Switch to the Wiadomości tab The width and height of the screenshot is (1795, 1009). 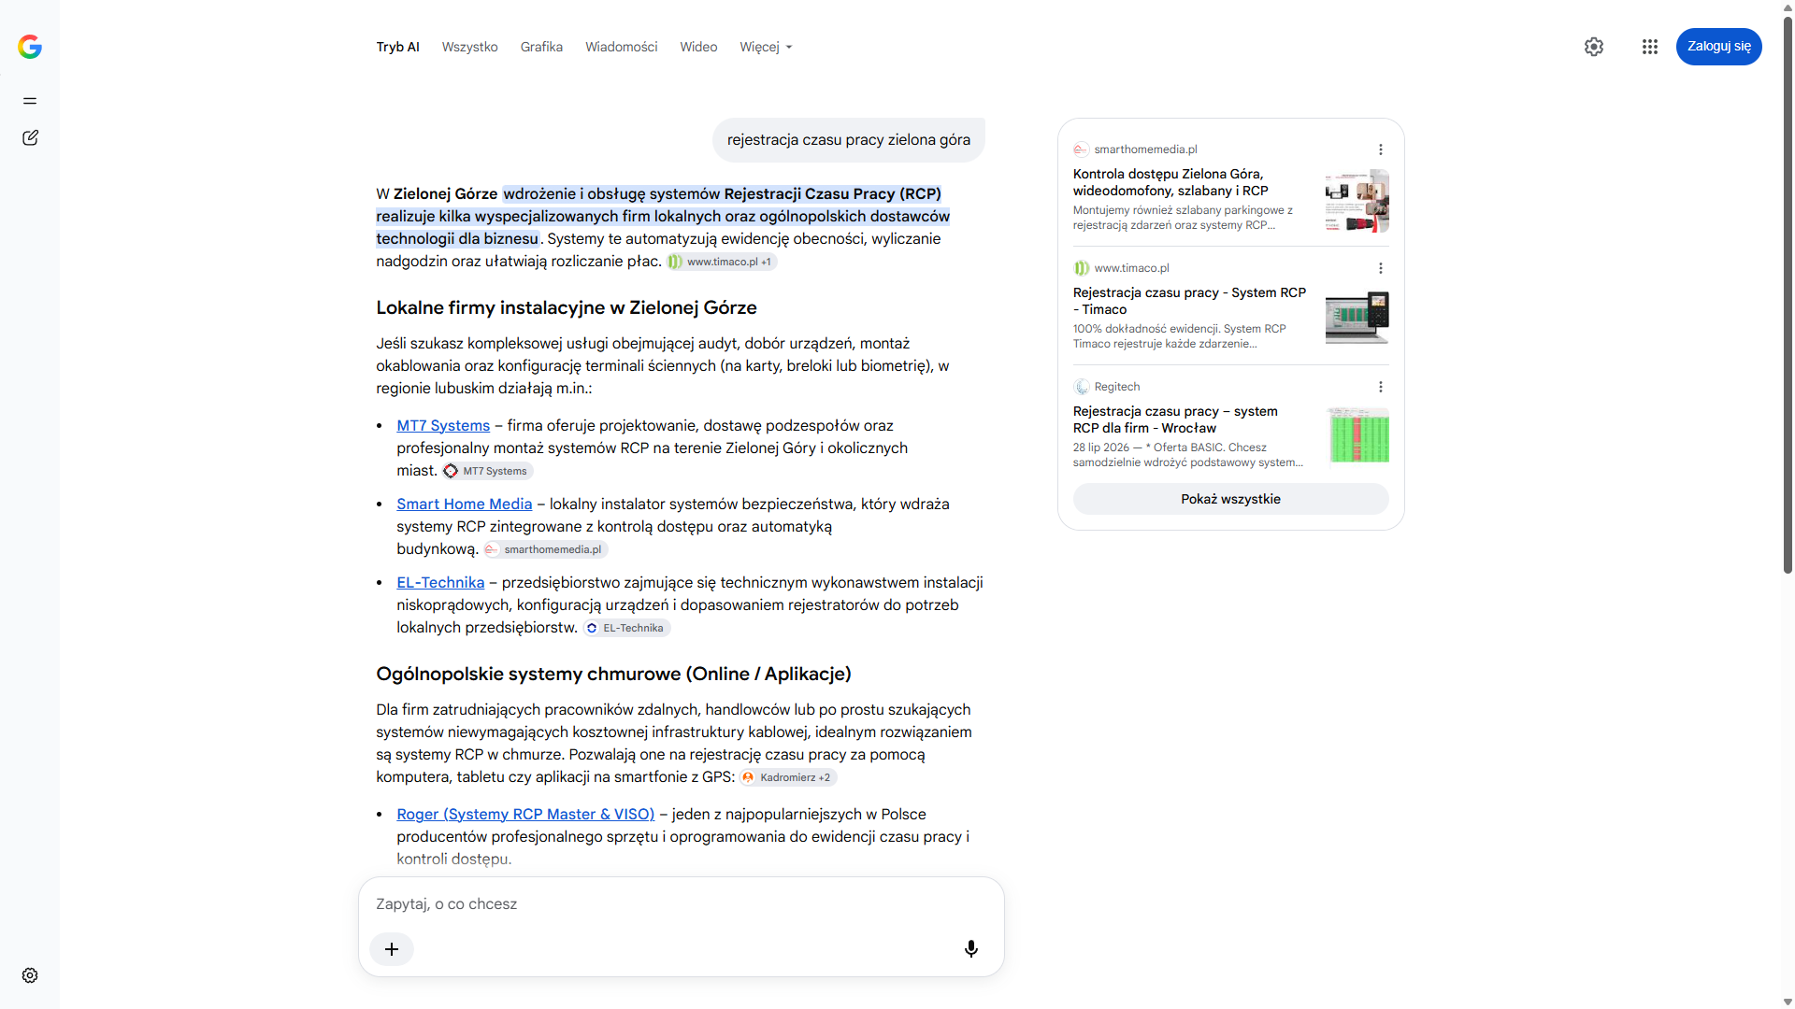click(x=621, y=47)
